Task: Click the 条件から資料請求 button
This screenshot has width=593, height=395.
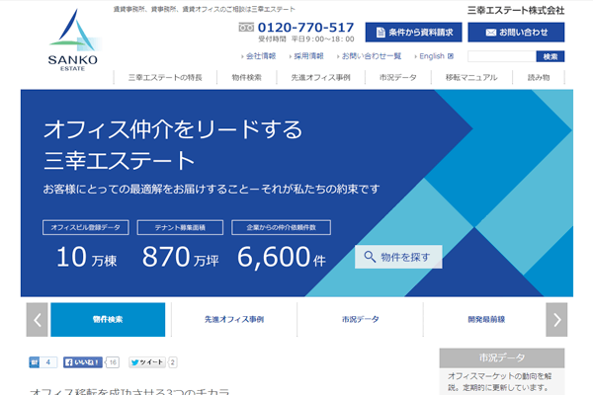Action: tap(413, 33)
